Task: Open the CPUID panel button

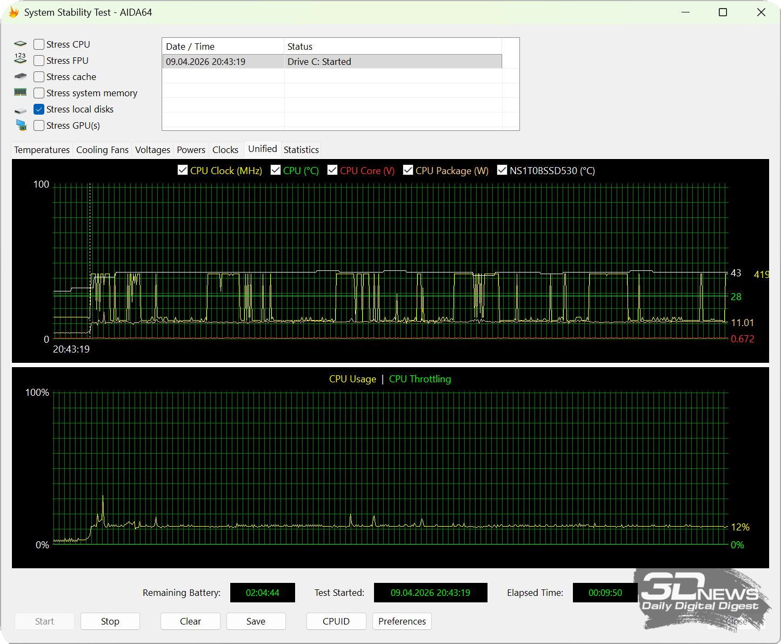Action: pos(336,621)
